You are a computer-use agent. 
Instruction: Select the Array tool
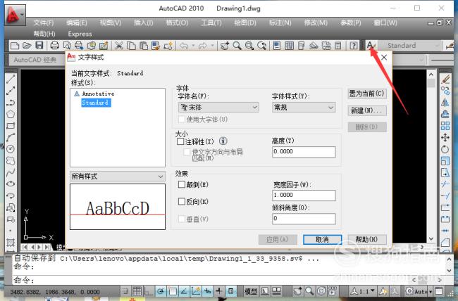coord(445,126)
